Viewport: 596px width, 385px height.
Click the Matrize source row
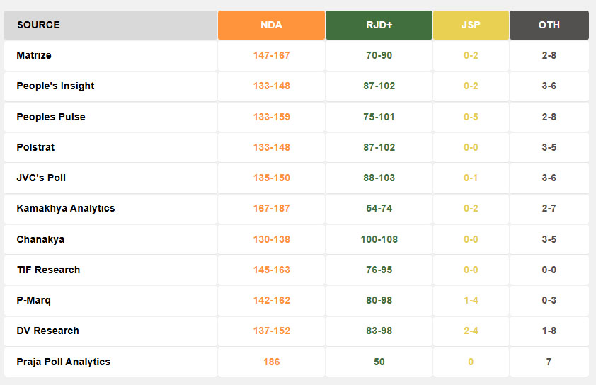pos(34,55)
